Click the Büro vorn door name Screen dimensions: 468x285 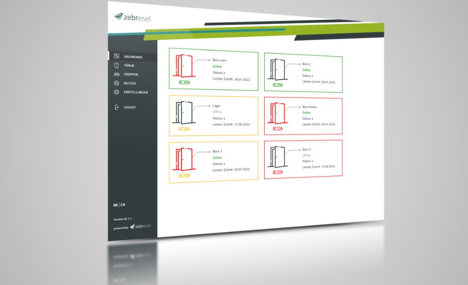[219, 60]
